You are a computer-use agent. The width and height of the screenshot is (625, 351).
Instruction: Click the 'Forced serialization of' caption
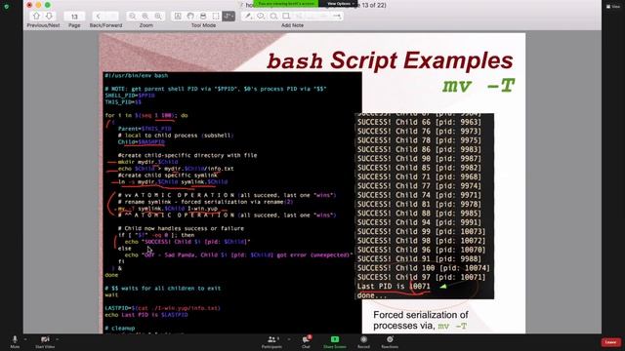click(x=421, y=315)
